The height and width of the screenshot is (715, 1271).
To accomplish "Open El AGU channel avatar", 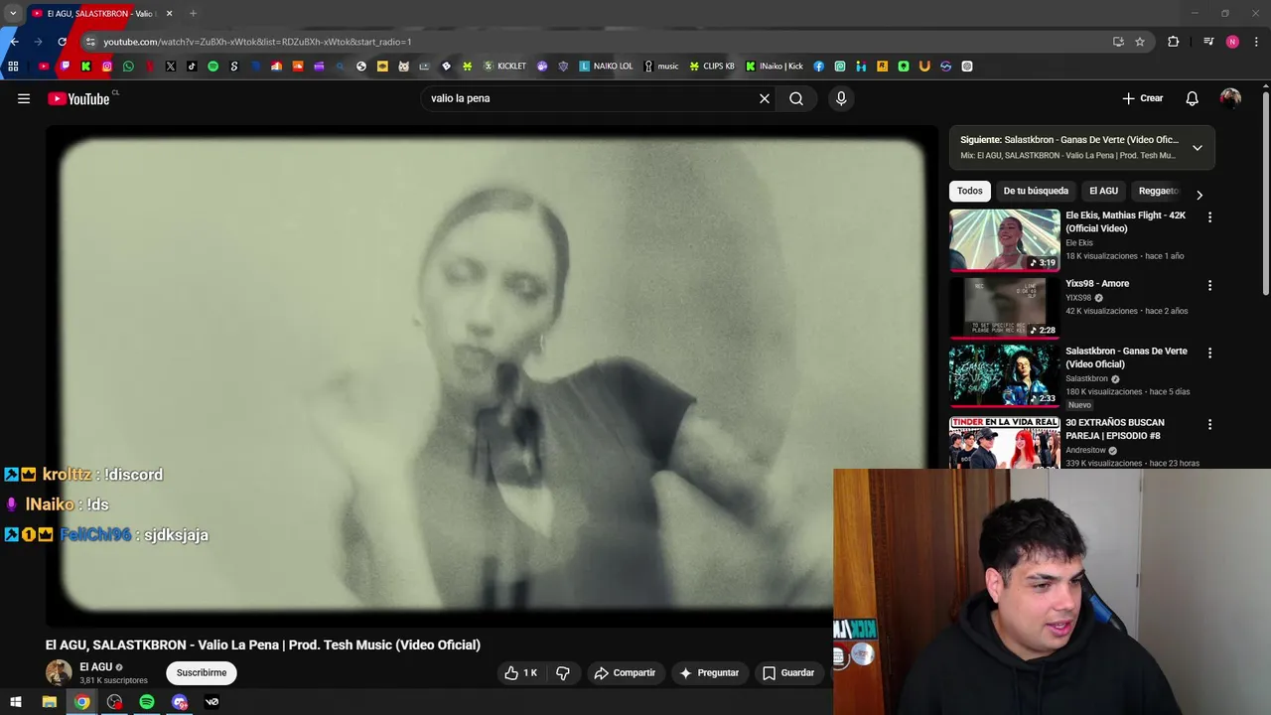I will tap(59, 672).
